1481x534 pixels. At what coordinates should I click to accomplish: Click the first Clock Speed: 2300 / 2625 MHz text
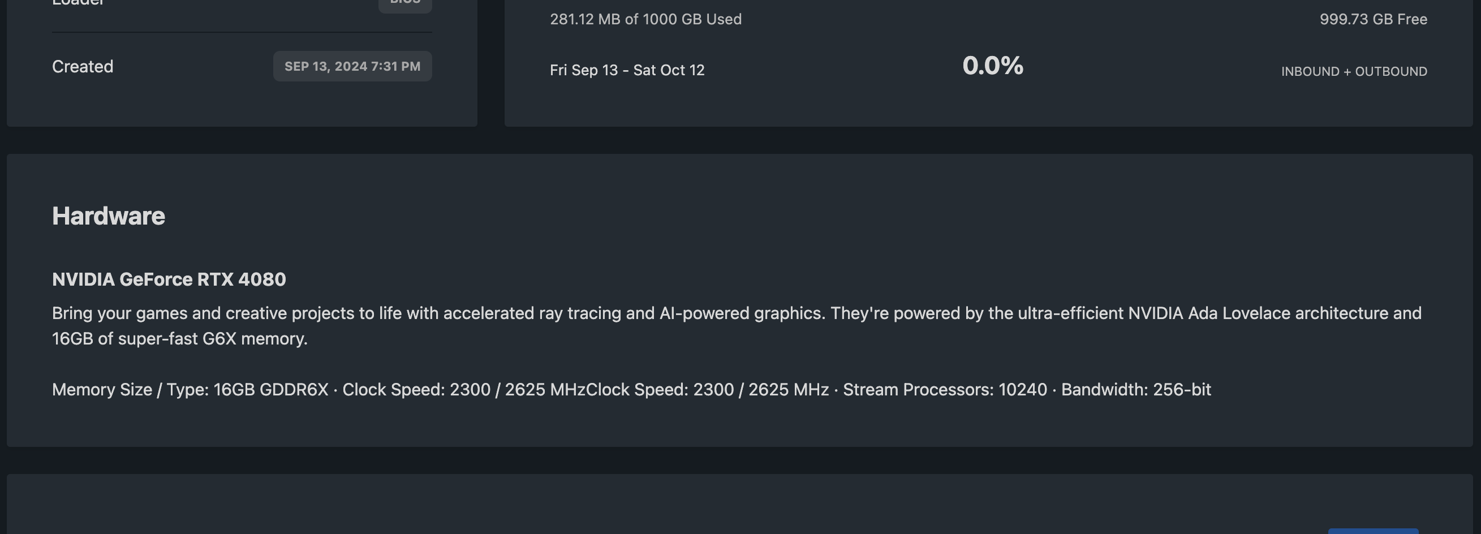click(x=464, y=390)
